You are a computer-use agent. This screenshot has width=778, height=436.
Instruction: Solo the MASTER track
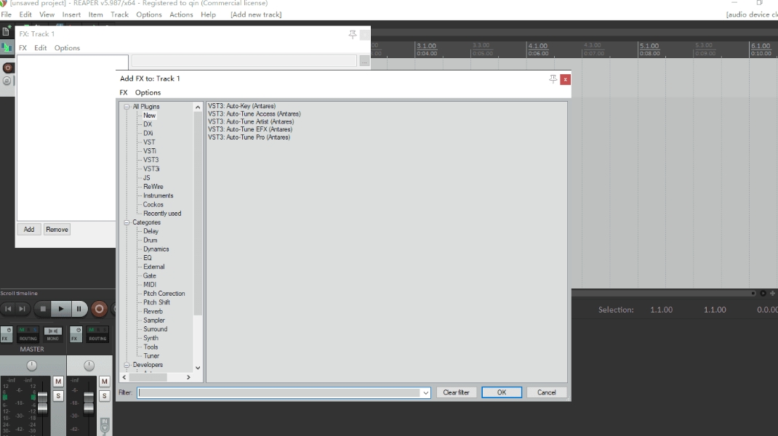pos(58,396)
